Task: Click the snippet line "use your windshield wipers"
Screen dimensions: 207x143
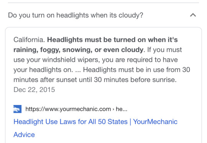Action: pyautogui.click(x=56, y=60)
